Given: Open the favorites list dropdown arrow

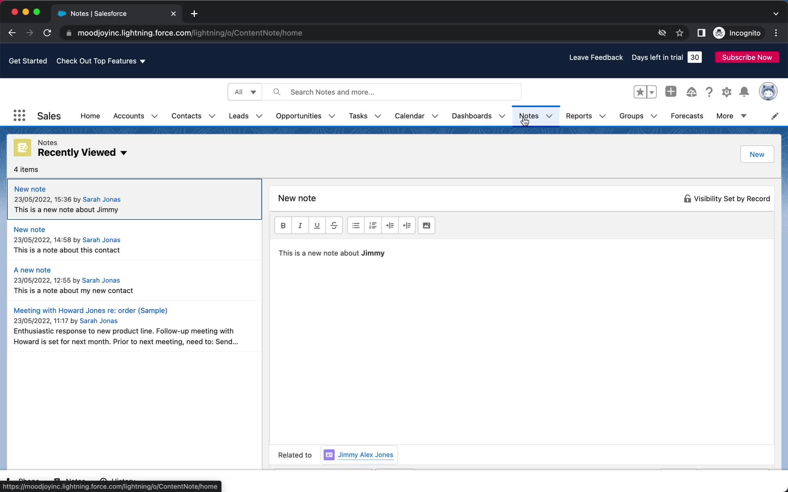Looking at the screenshot, I should (x=652, y=92).
